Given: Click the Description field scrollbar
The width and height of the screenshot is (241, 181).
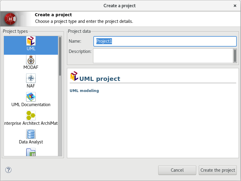Looking at the screenshot, I should coord(235,56).
